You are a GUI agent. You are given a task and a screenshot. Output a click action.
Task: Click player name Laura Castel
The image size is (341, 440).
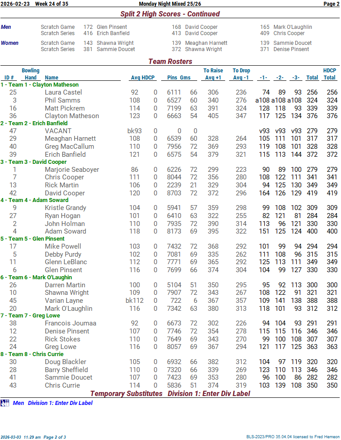click(x=63, y=92)
